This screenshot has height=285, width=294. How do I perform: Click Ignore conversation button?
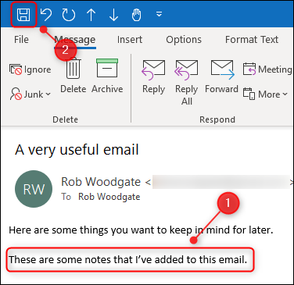pyautogui.click(x=30, y=69)
